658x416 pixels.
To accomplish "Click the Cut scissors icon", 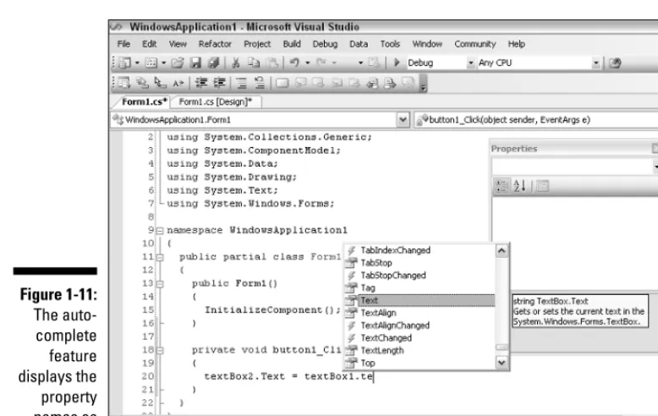I will pos(236,63).
